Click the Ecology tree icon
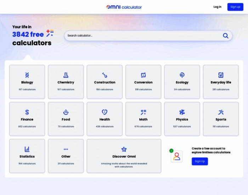This screenshot has height=195, width=248. (x=182, y=75)
